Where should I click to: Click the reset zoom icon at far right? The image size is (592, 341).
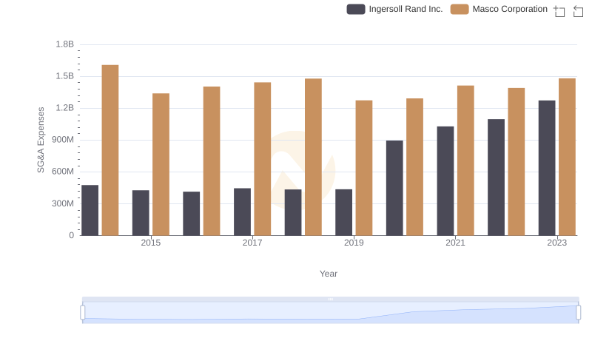click(x=578, y=11)
